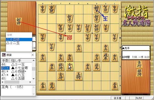Select the sente gold at 6七
Image resolution: width=154 pixels, height=100 pixels.
(70, 67)
